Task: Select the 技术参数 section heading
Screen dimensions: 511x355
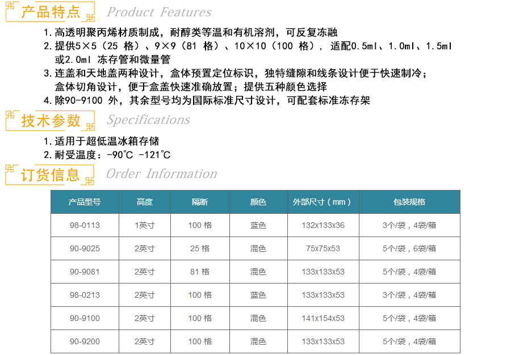Action: pyautogui.click(x=51, y=120)
